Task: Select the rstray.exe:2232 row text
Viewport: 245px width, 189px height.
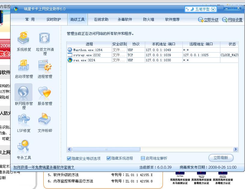Action: coord(87,55)
